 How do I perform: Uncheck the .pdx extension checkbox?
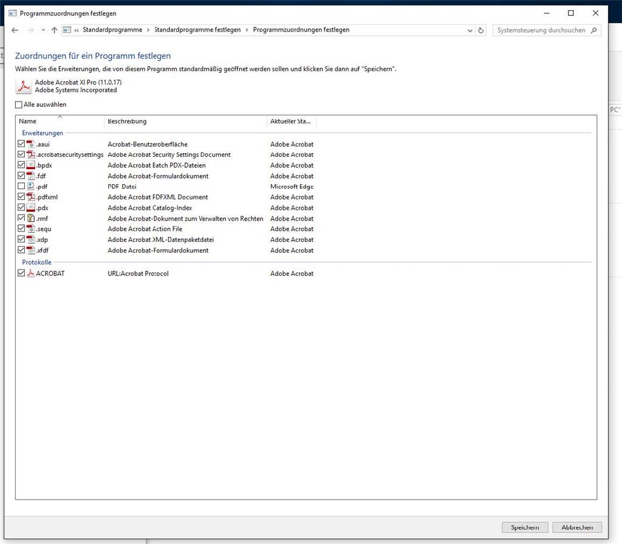pyautogui.click(x=21, y=207)
